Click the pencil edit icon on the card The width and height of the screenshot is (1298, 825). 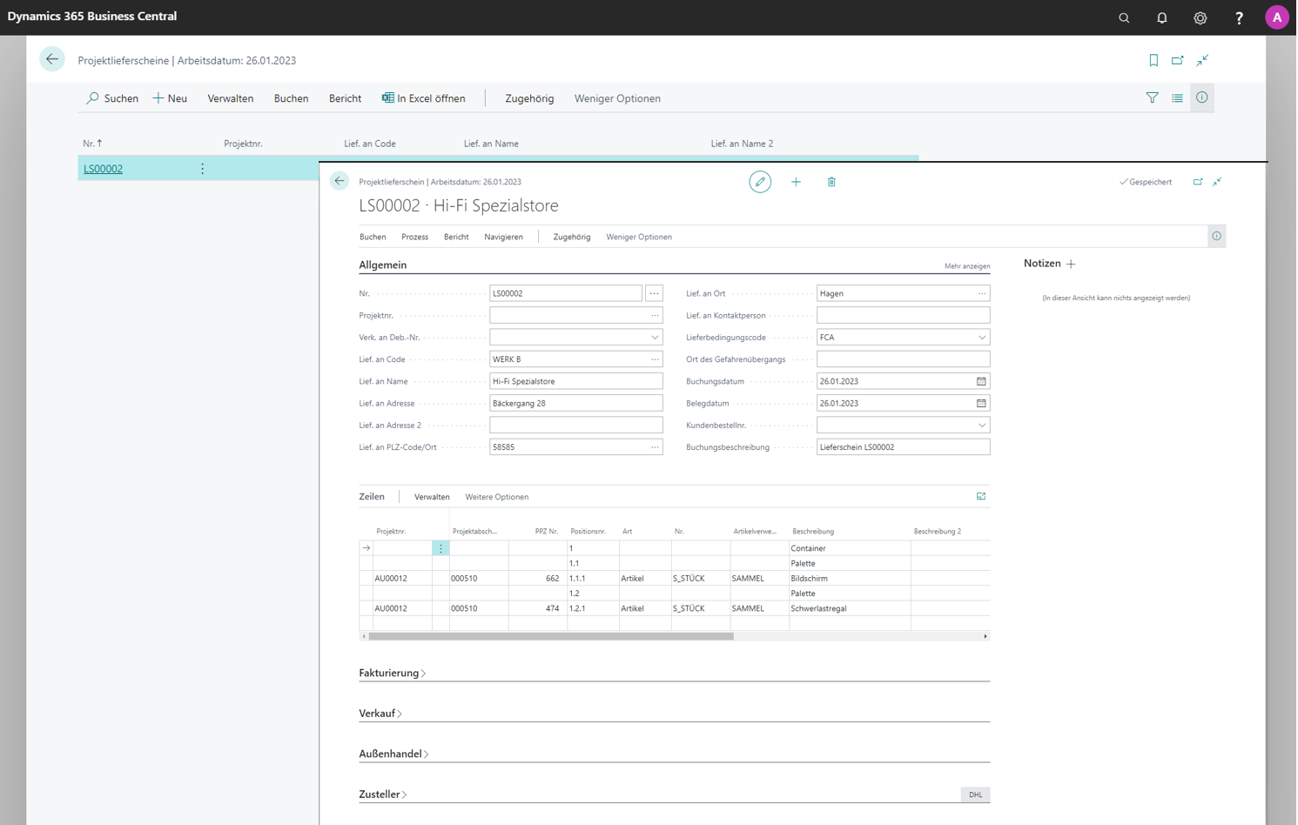[x=759, y=182]
